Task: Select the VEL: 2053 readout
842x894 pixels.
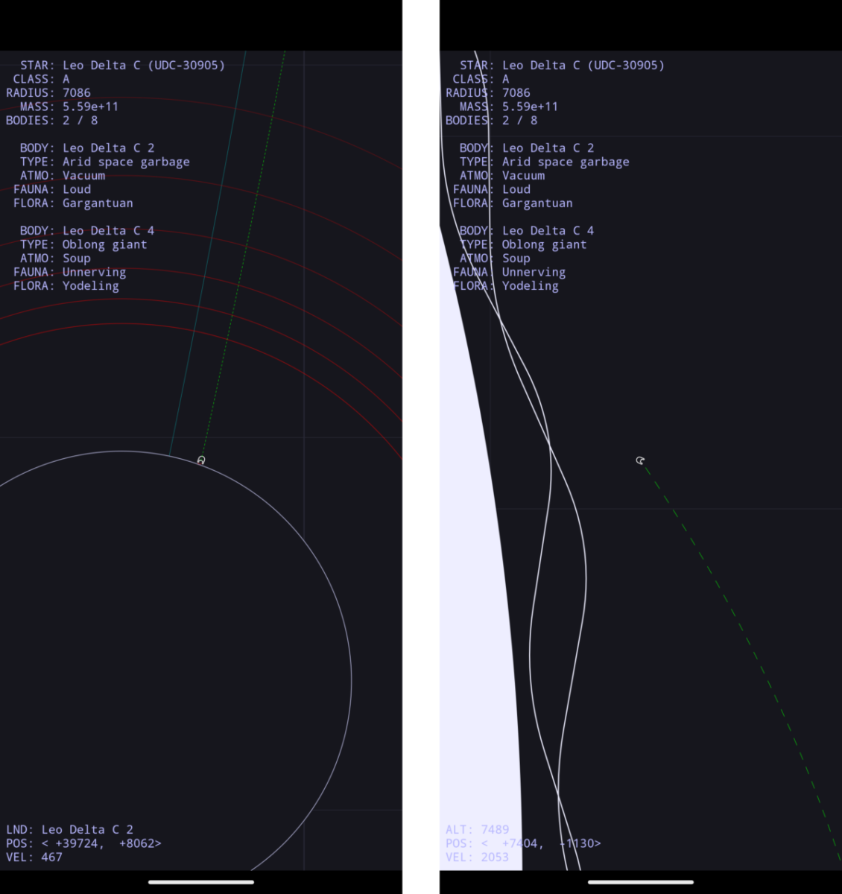Action: 478,857
